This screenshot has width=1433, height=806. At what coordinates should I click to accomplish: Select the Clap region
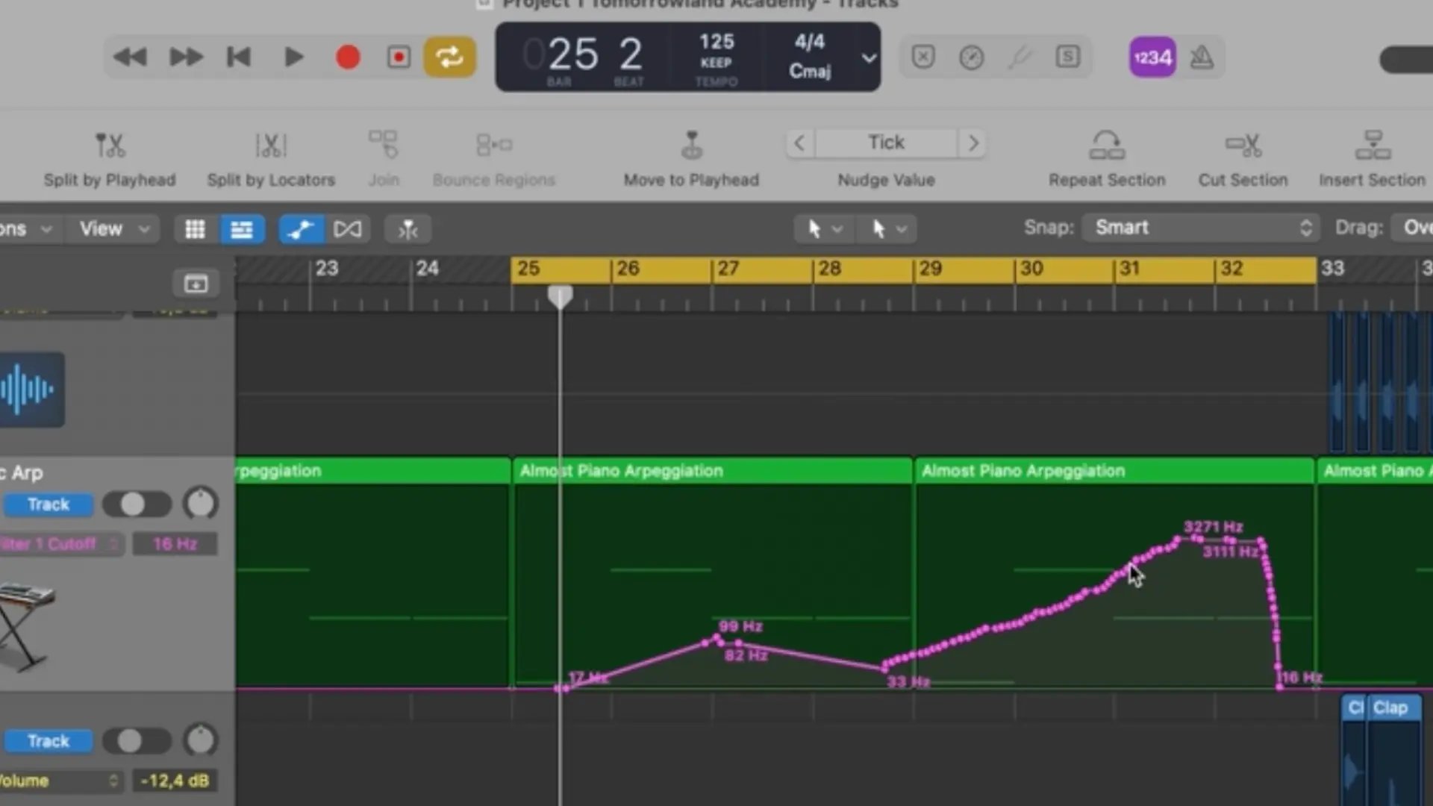(x=1394, y=707)
